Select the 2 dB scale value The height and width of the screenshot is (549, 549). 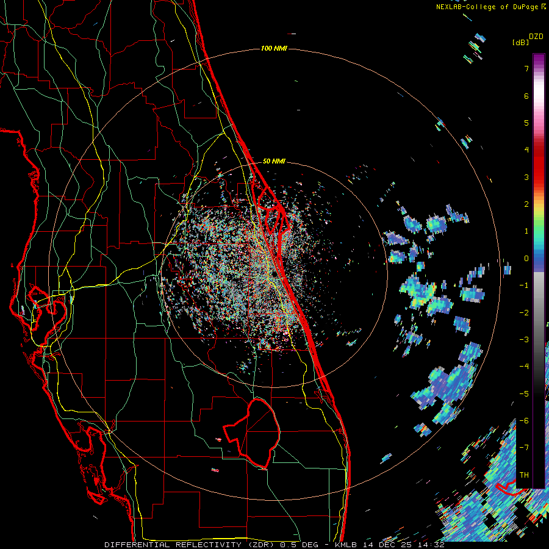coord(526,204)
